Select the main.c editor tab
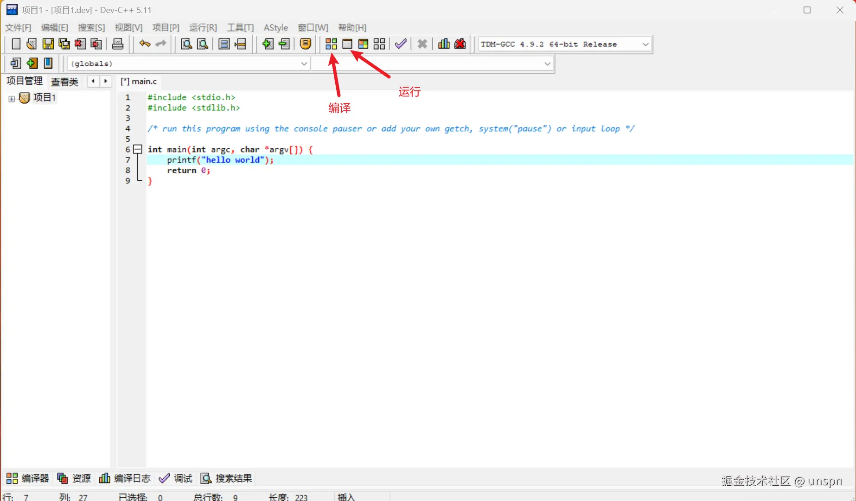 pyautogui.click(x=139, y=82)
